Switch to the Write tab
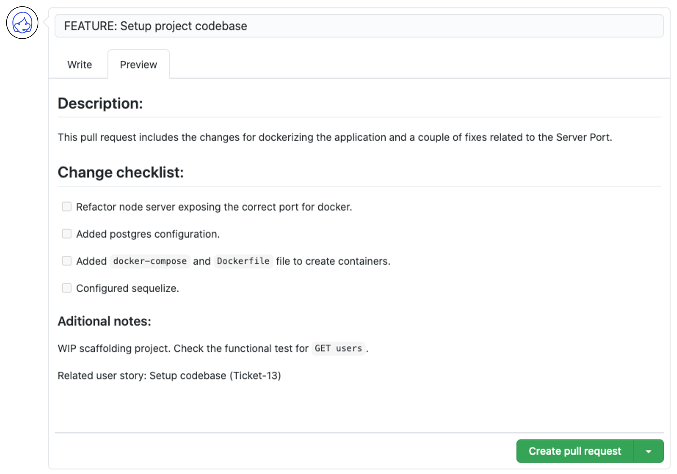Image resolution: width=677 pixels, height=474 pixels. point(80,65)
